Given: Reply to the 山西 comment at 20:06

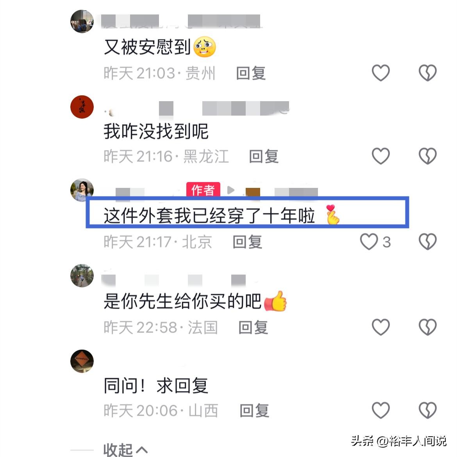Looking at the screenshot, I should click(x=254, y=411).
